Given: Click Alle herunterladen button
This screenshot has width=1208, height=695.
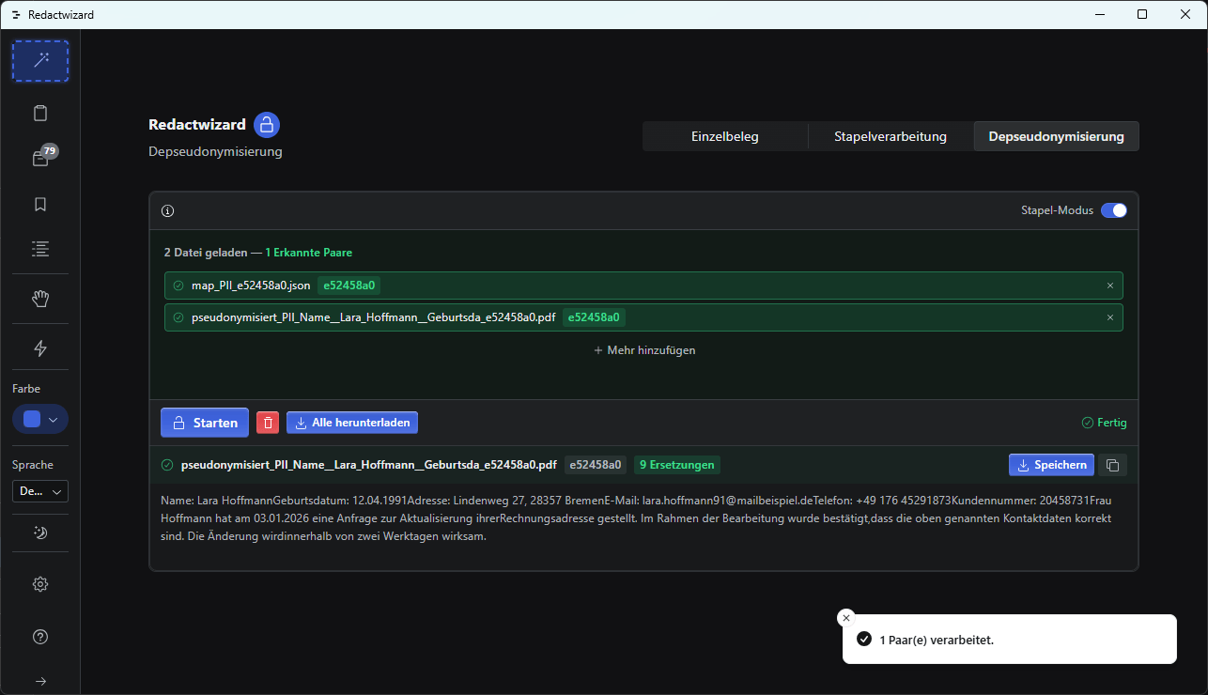Looking at the screenshot, I should pyautogui.click(x=352, y=423).
